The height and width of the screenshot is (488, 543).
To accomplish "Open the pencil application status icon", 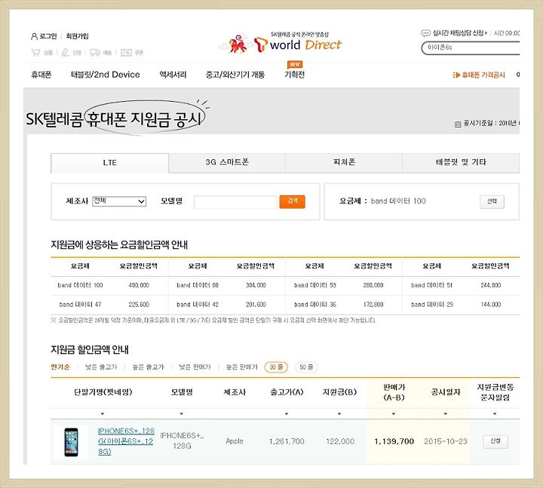I will click(x=65, y=52).
